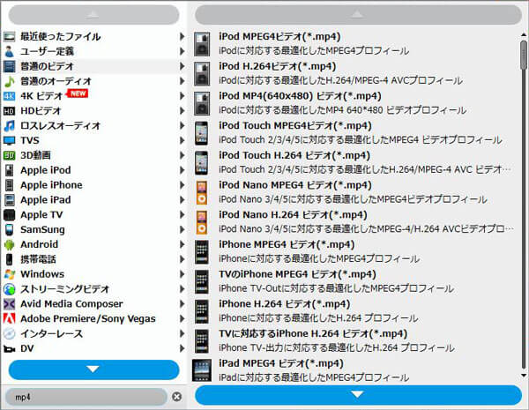The image size is (529, 410).
Task: Click the streaming video globe icon
Action: coord(10,289)
